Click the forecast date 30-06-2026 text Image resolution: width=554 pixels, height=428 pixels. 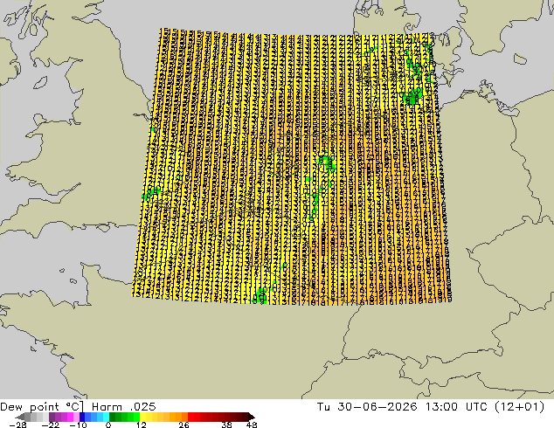coord(377,407)
